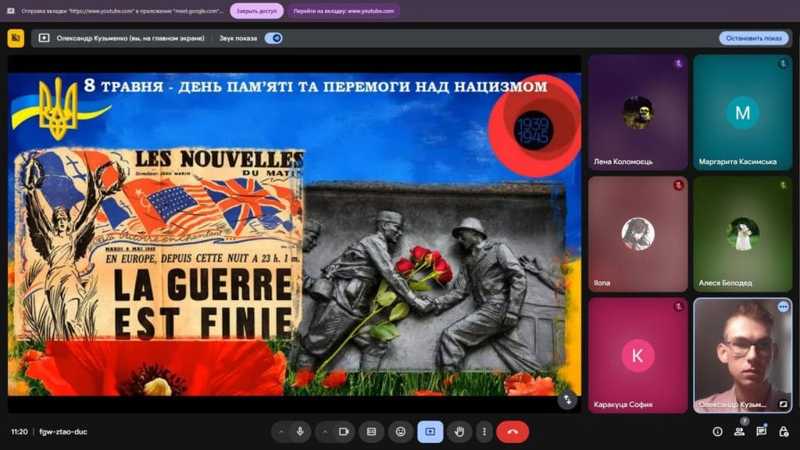This screenshot has width=800, height=450.
Task: Click muted mic icon on Каракуца София tile
Action: click(x=678, y=306)
